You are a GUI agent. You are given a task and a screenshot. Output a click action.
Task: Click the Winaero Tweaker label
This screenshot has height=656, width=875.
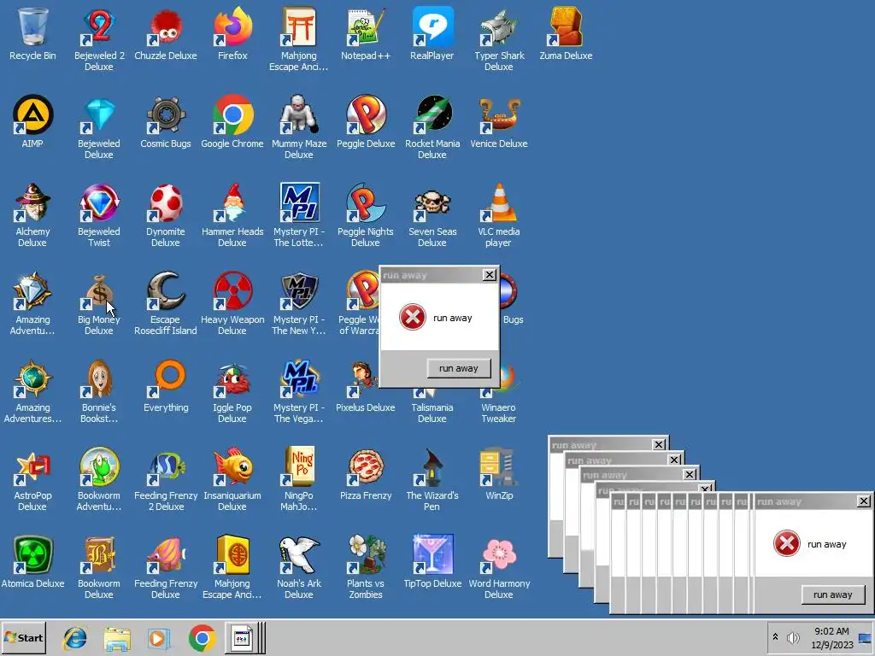[499, 413]
